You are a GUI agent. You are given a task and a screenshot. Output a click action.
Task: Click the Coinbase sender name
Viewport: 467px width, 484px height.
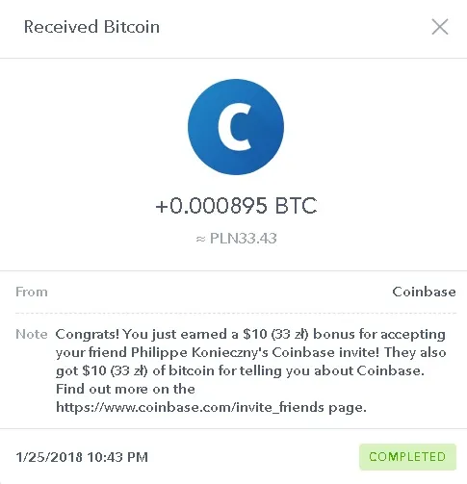[x=424, y=292]
